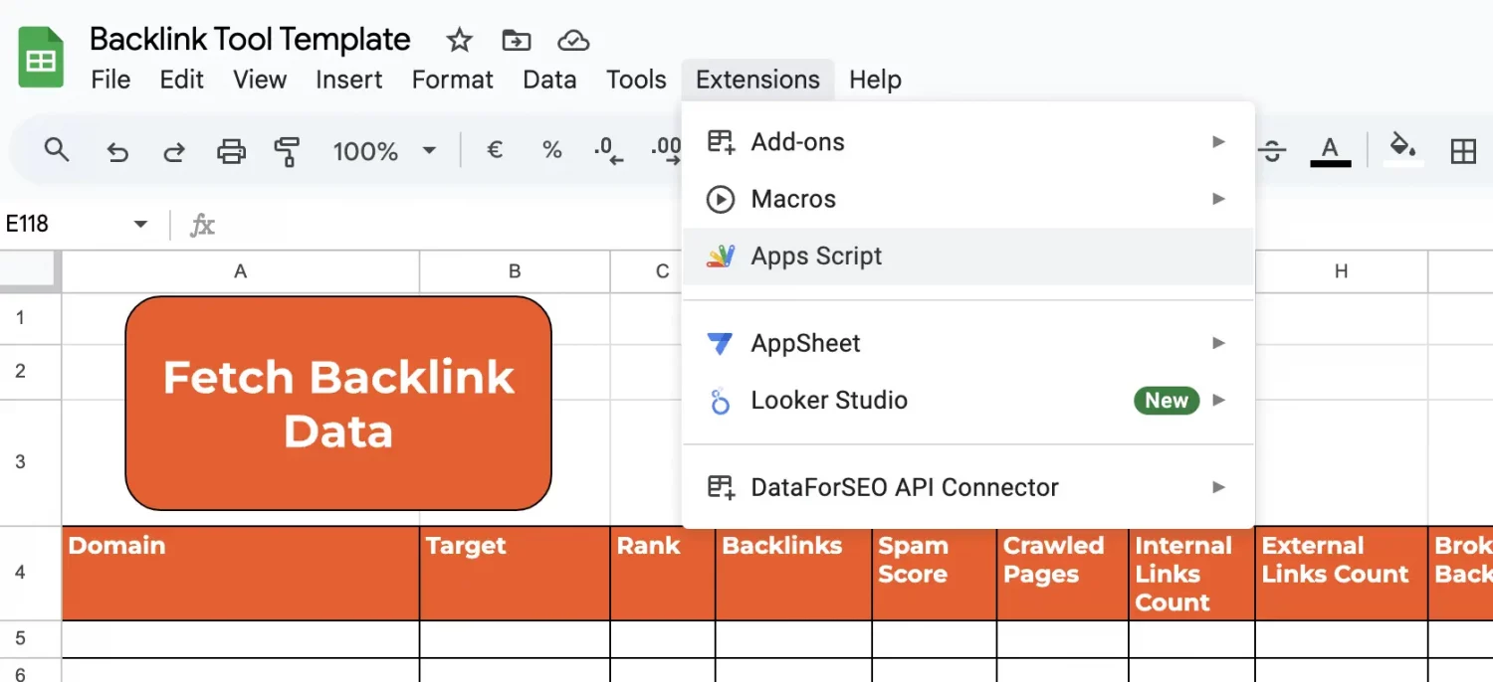1493x682 pixels.
Task: Open the View menu
Action: pyautogui.click(x=260, y=80)
